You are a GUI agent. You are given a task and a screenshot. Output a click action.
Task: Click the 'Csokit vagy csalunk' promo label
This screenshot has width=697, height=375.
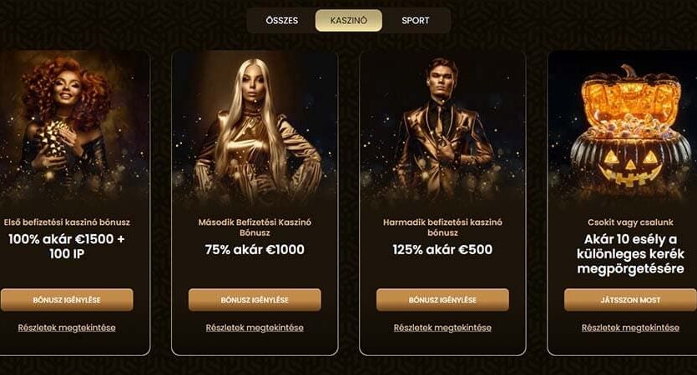pos(630,222)
